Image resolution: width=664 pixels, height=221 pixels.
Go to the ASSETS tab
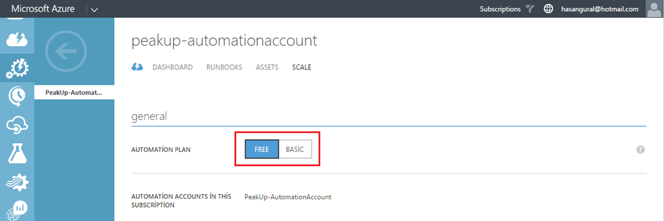tap(267, 67)
